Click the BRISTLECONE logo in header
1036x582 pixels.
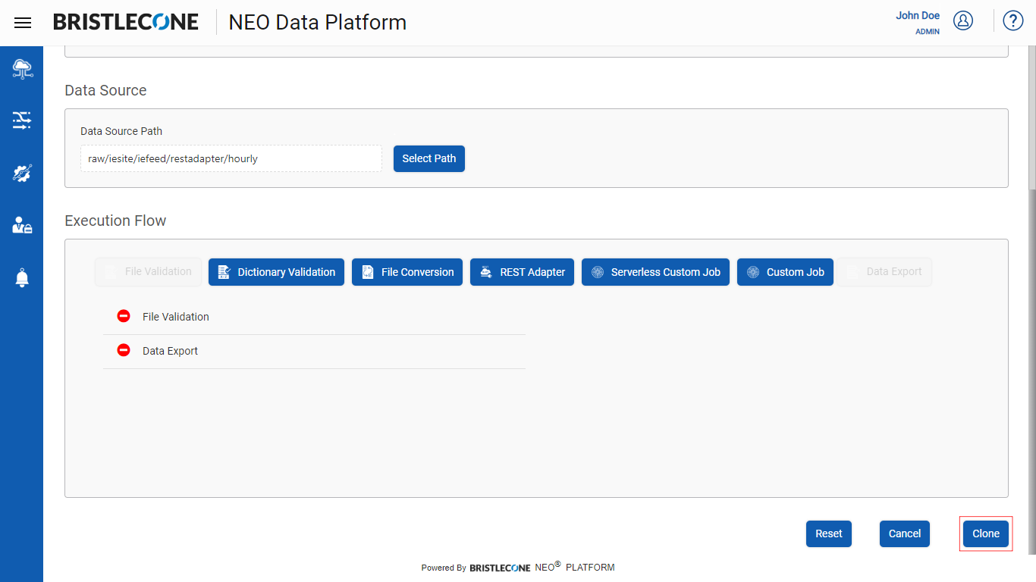126,22
